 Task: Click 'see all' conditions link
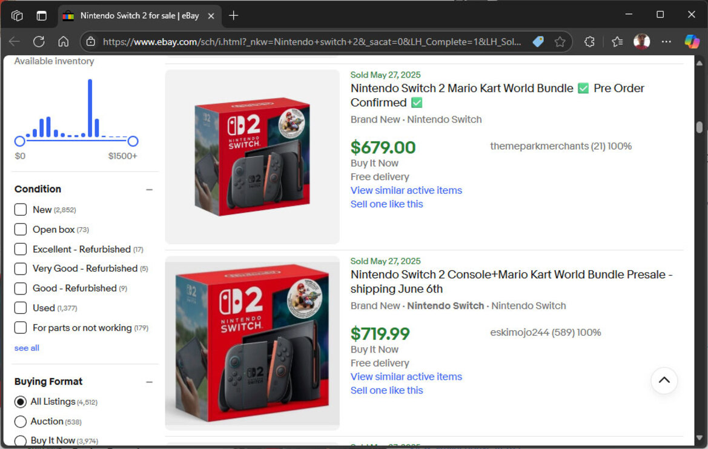click(x=27, y=348)
